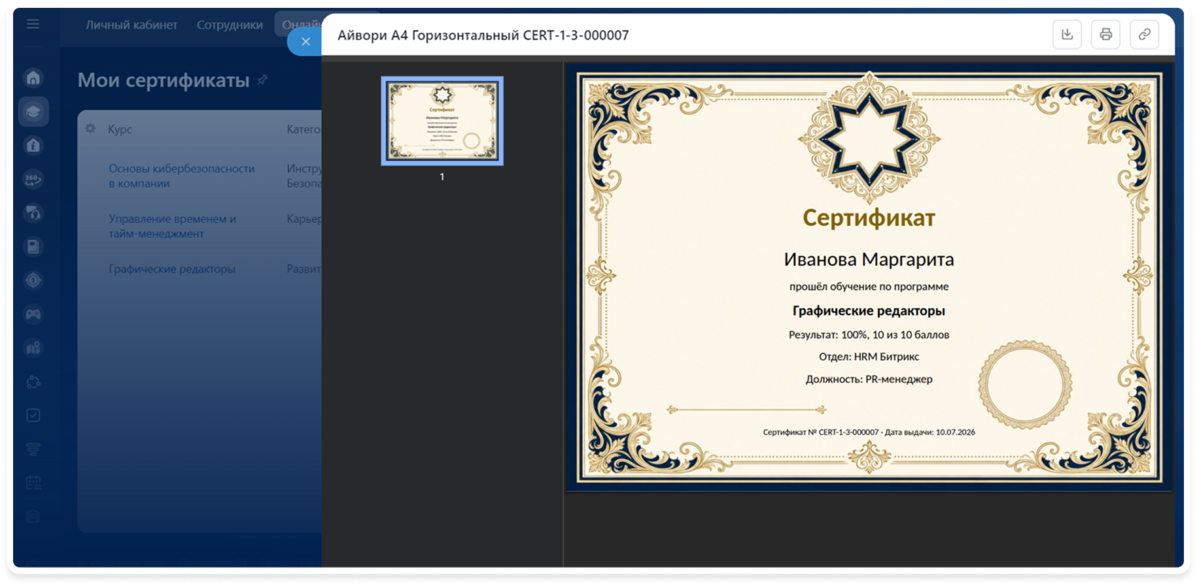
Task: Copy the certificate link
Action: (x=1144, y=35)
